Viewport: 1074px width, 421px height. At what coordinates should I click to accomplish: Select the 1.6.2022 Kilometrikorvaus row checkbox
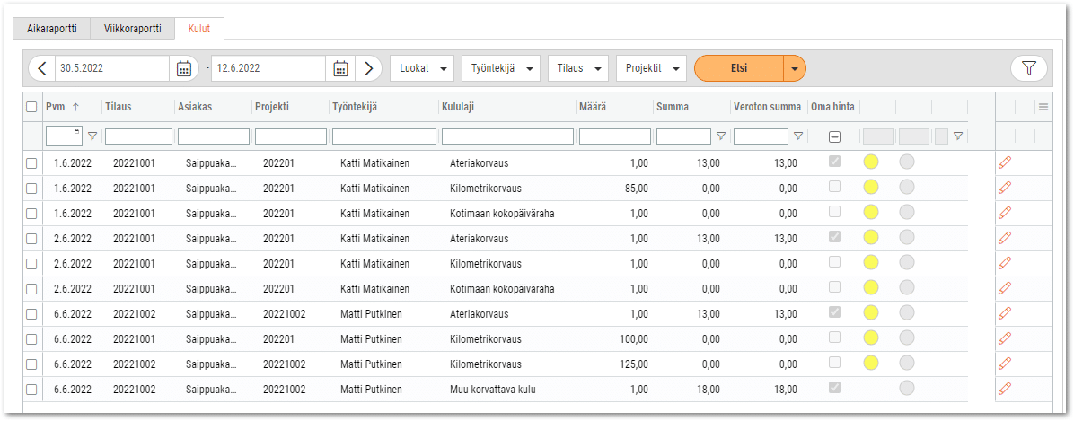click(x=31, y=188)
